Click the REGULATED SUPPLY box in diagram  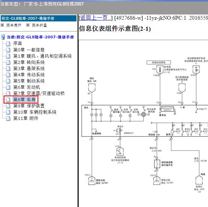167,109
